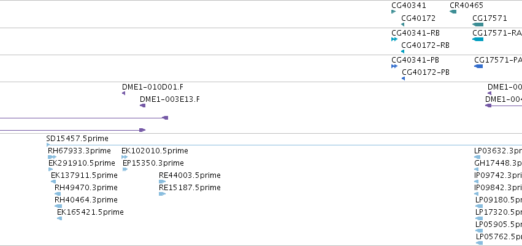Image resolution: width=522 pixels, height=246 pixels.
Task: Select the RE44003.5prime EST glyph
Action: [x=162, y=182]
